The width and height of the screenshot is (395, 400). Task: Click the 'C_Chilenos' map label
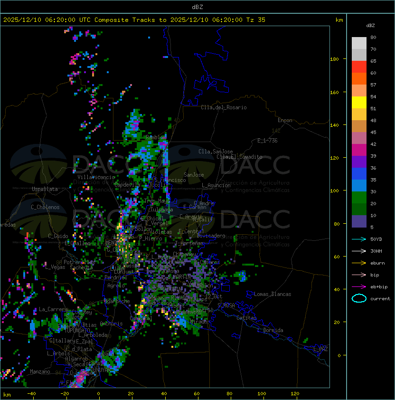[45, 207]
